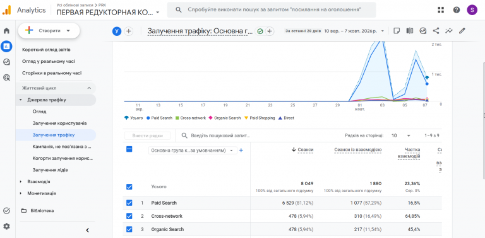Sort by Сеанси column header
485x238 pixels.
(x=306, y=150)
